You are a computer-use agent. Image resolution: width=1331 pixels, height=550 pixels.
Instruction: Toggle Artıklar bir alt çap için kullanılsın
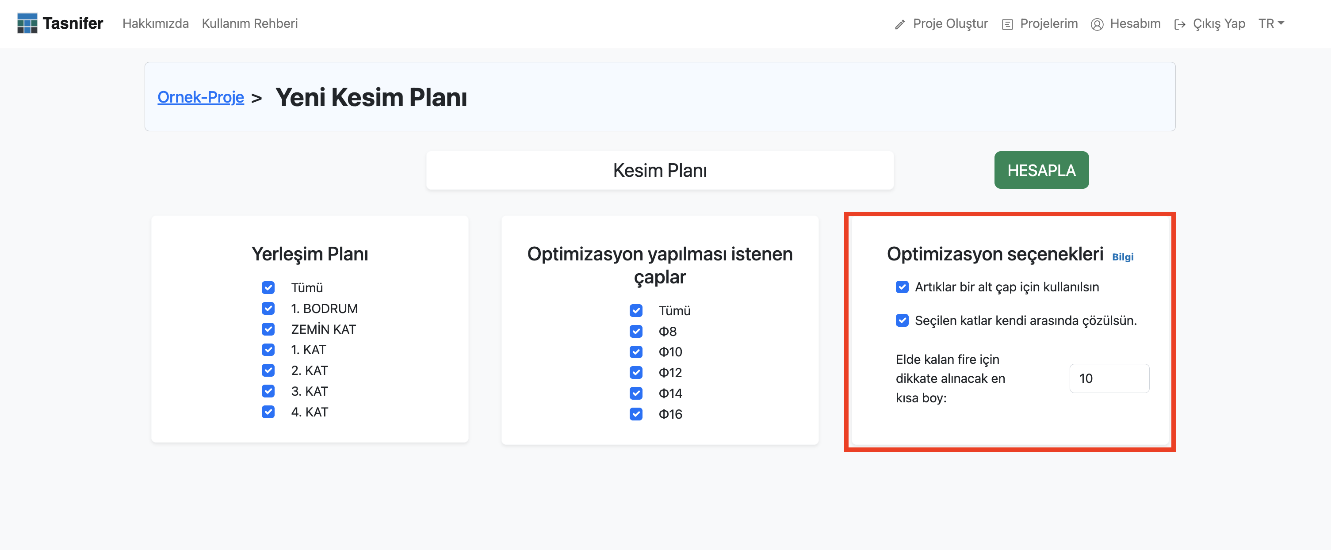pyautogui.click(x=902, y=286)
